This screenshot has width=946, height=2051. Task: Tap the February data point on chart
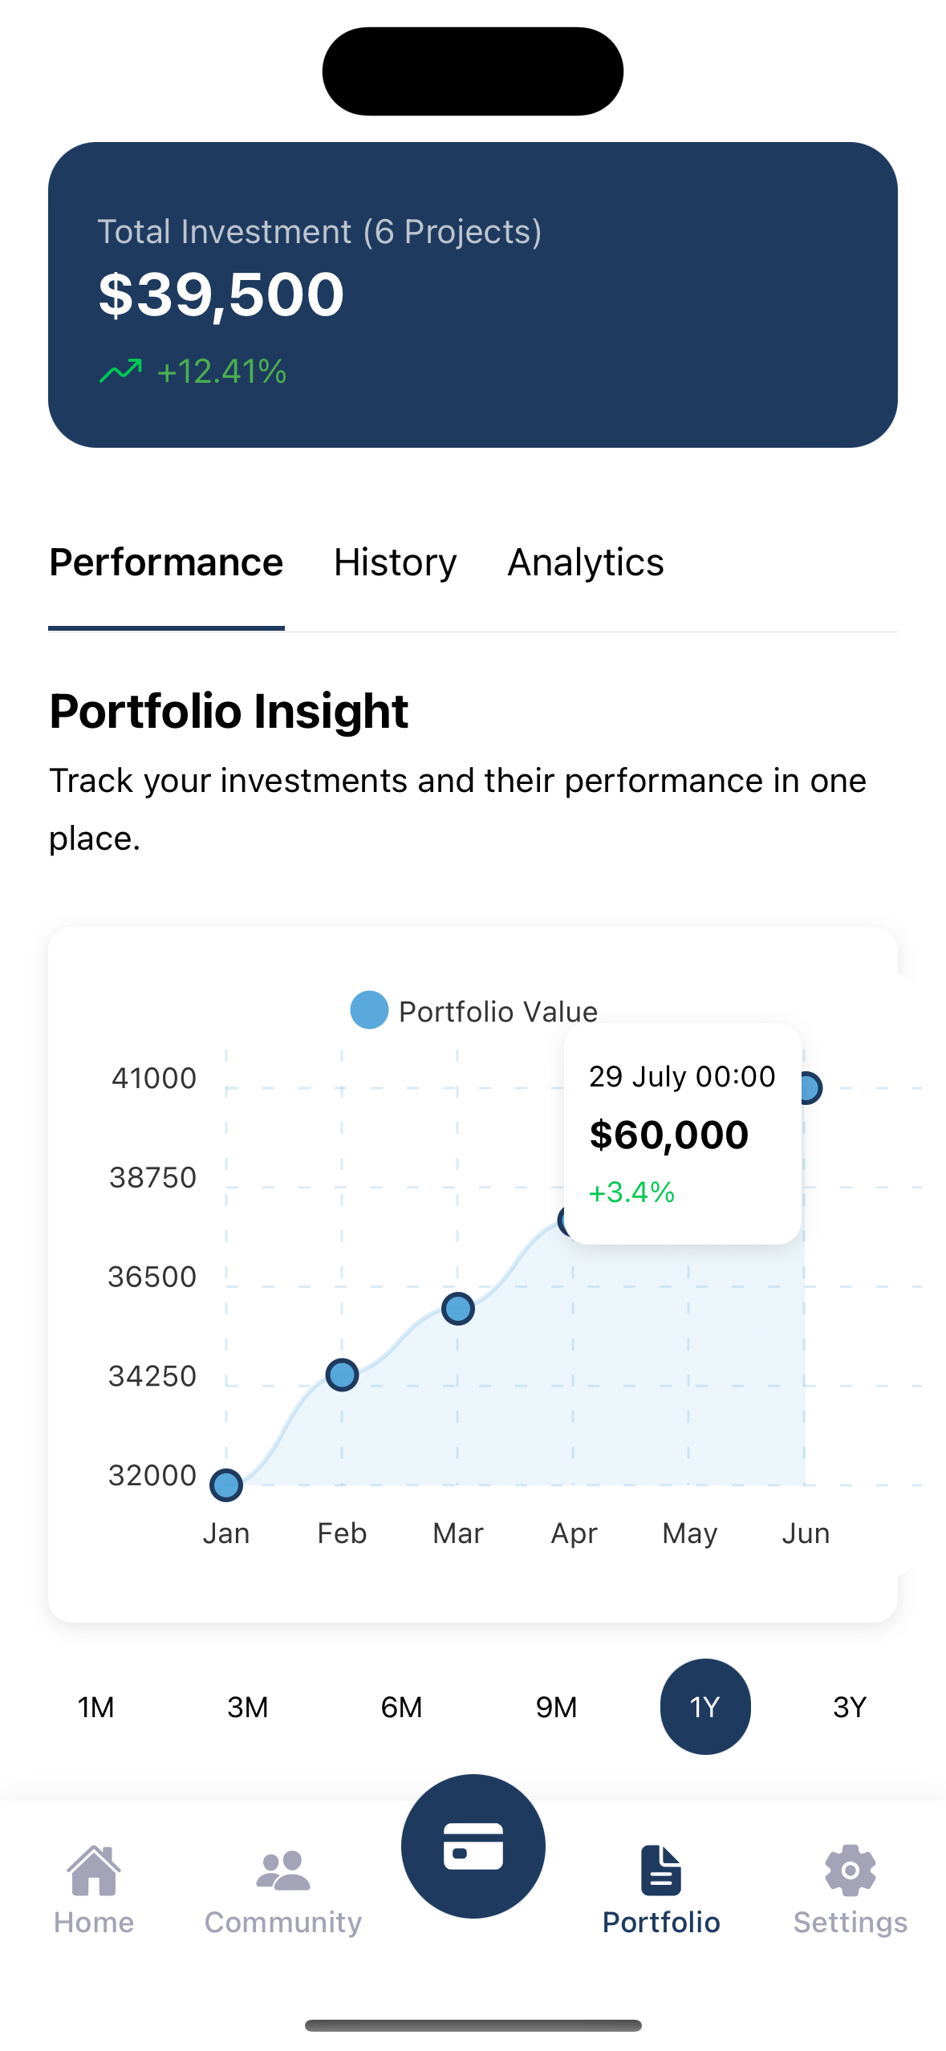pos(342,1375)
